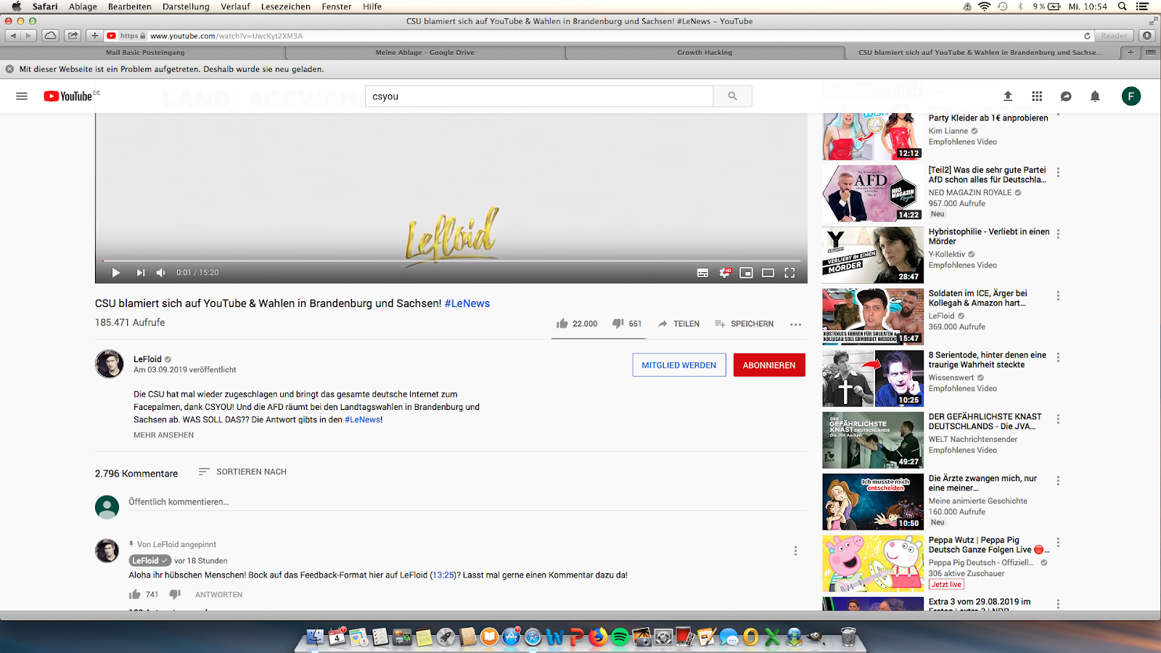Image resolution: width=1161 pixels, height=653 pixels.
Task: Dislike the pinned LeFloid comment
Action: click(x=175, y=594)
